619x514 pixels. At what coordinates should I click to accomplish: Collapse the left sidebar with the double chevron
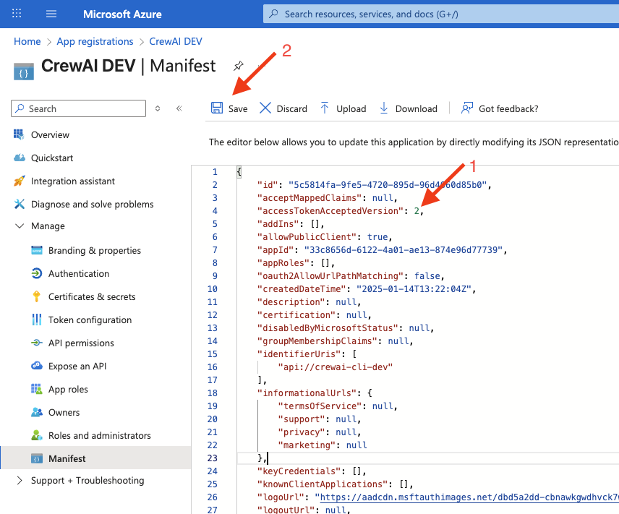tap(179, 108)
